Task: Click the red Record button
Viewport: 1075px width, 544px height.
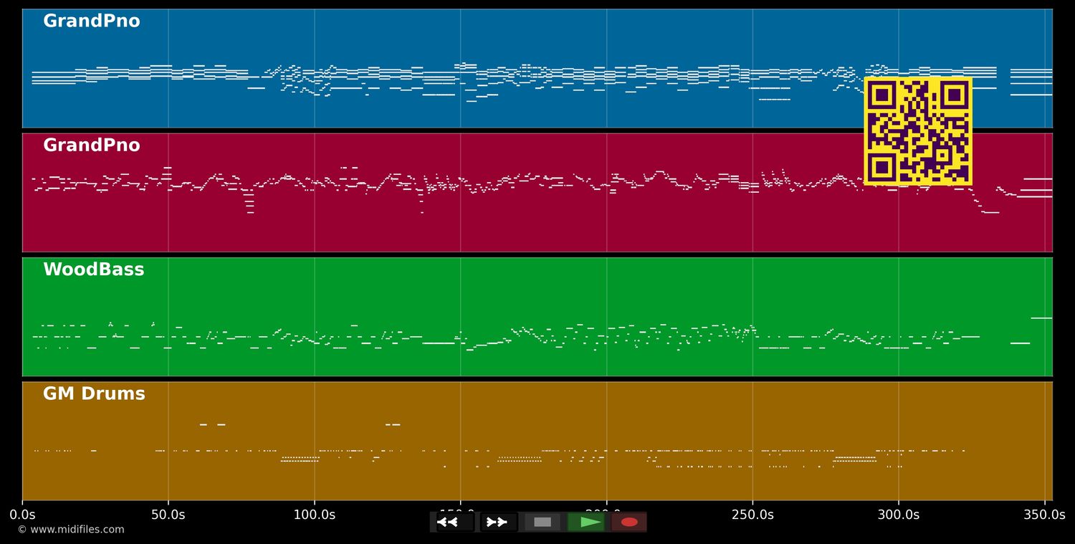Action: 629,522
